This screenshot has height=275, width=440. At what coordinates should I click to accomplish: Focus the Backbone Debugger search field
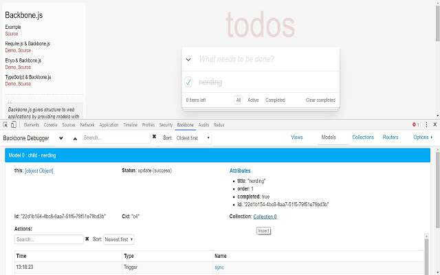point(116,137)
